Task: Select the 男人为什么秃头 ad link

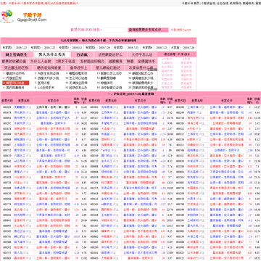Action: pyautogui.click(x=52, y=54)
